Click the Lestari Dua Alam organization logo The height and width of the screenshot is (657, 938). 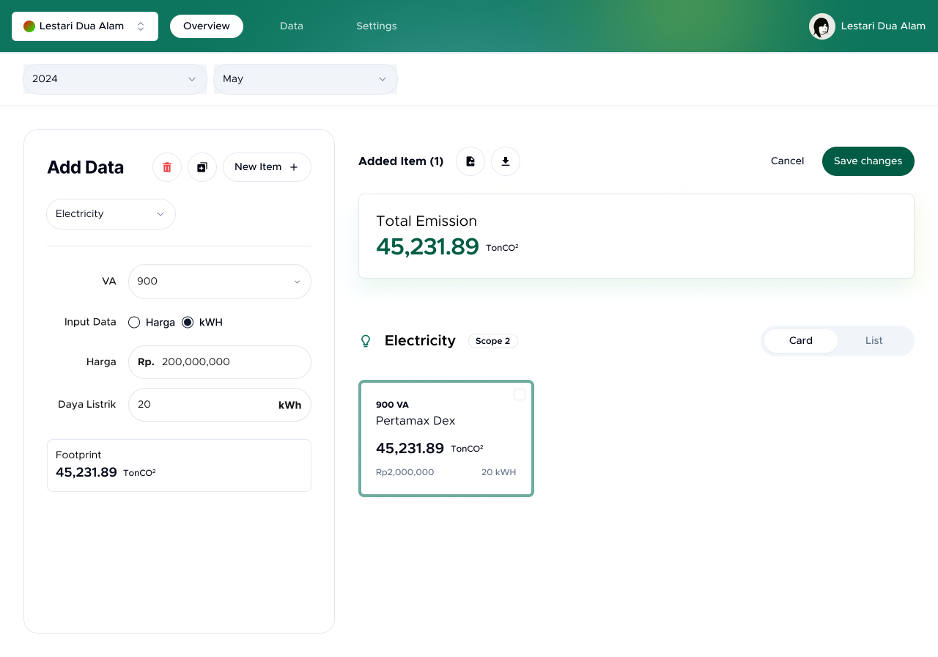pos(29,26)
